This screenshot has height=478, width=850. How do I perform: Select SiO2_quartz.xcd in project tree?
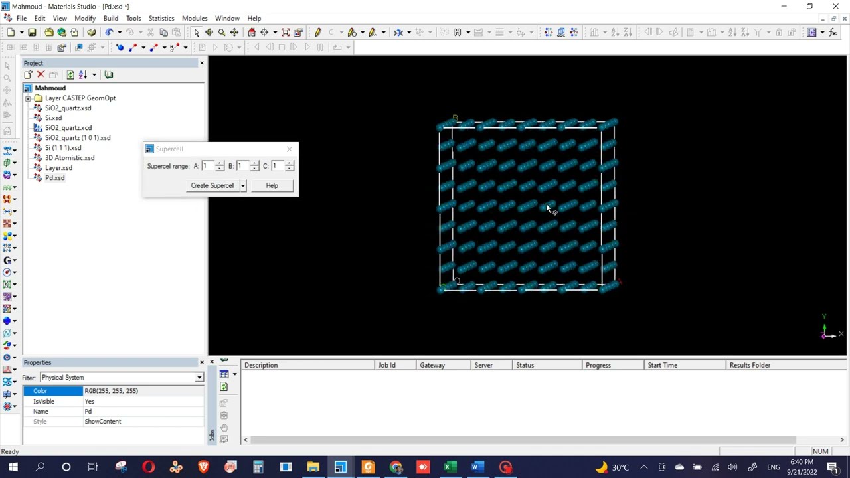pyautogui.click(x=68, y=128)
